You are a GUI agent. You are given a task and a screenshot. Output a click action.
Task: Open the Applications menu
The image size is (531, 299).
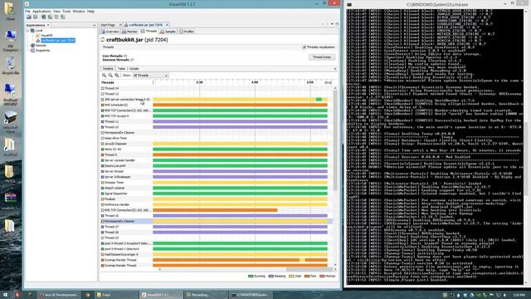(41, 11)
